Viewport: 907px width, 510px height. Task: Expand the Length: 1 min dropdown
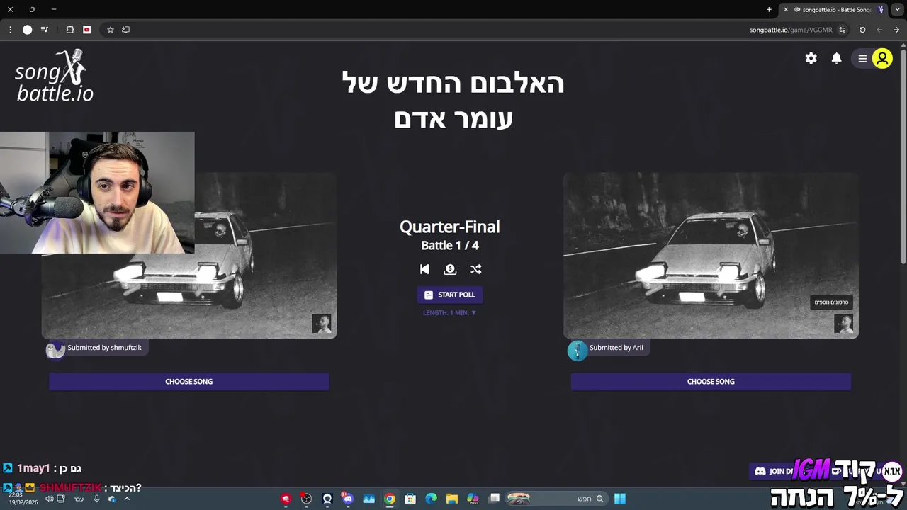pos(450,312)
